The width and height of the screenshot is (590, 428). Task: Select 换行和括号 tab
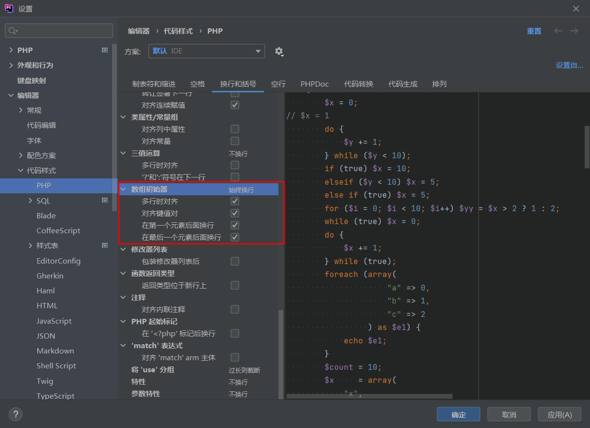click(238, 84)
